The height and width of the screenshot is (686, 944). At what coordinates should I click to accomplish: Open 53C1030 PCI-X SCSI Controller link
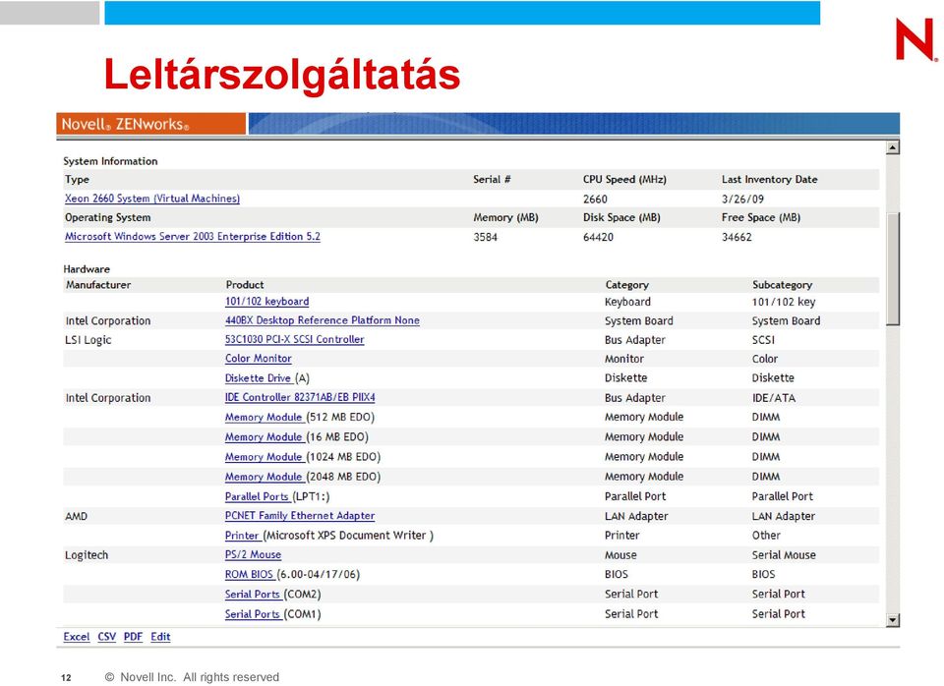[x=294, y=339]
